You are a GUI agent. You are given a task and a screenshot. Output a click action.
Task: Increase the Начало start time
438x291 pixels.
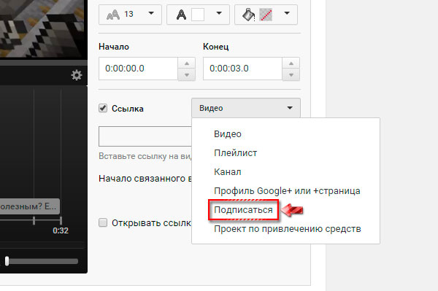[187, 63]
